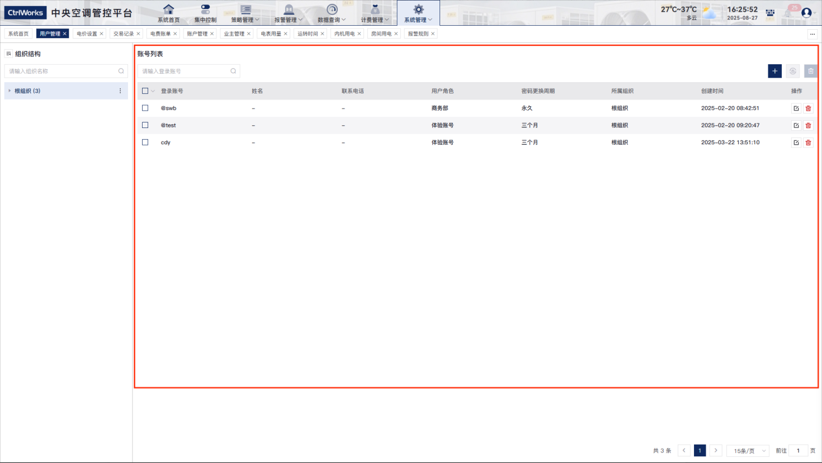
Task: Delete the cdy account via trash icon
Action: pyautogui.click(x=808, y=143)
